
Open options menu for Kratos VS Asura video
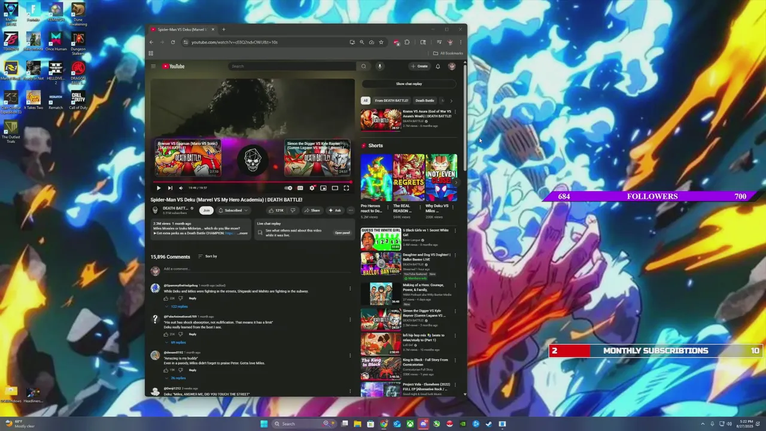455,112
